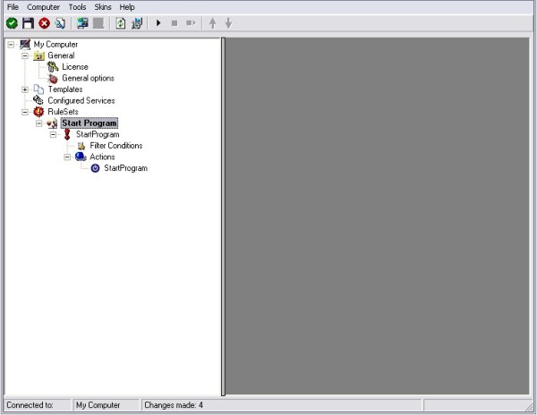The image size is (537, 415).
Task: Click the green refresh toolbar icon
Action: [x=121, y=23]
